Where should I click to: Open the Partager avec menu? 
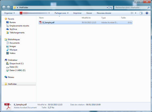pos(61,13)
